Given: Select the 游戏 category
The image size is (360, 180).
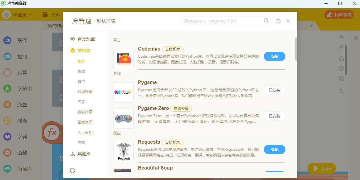Looking at the screenshot, I should point(81,72).
